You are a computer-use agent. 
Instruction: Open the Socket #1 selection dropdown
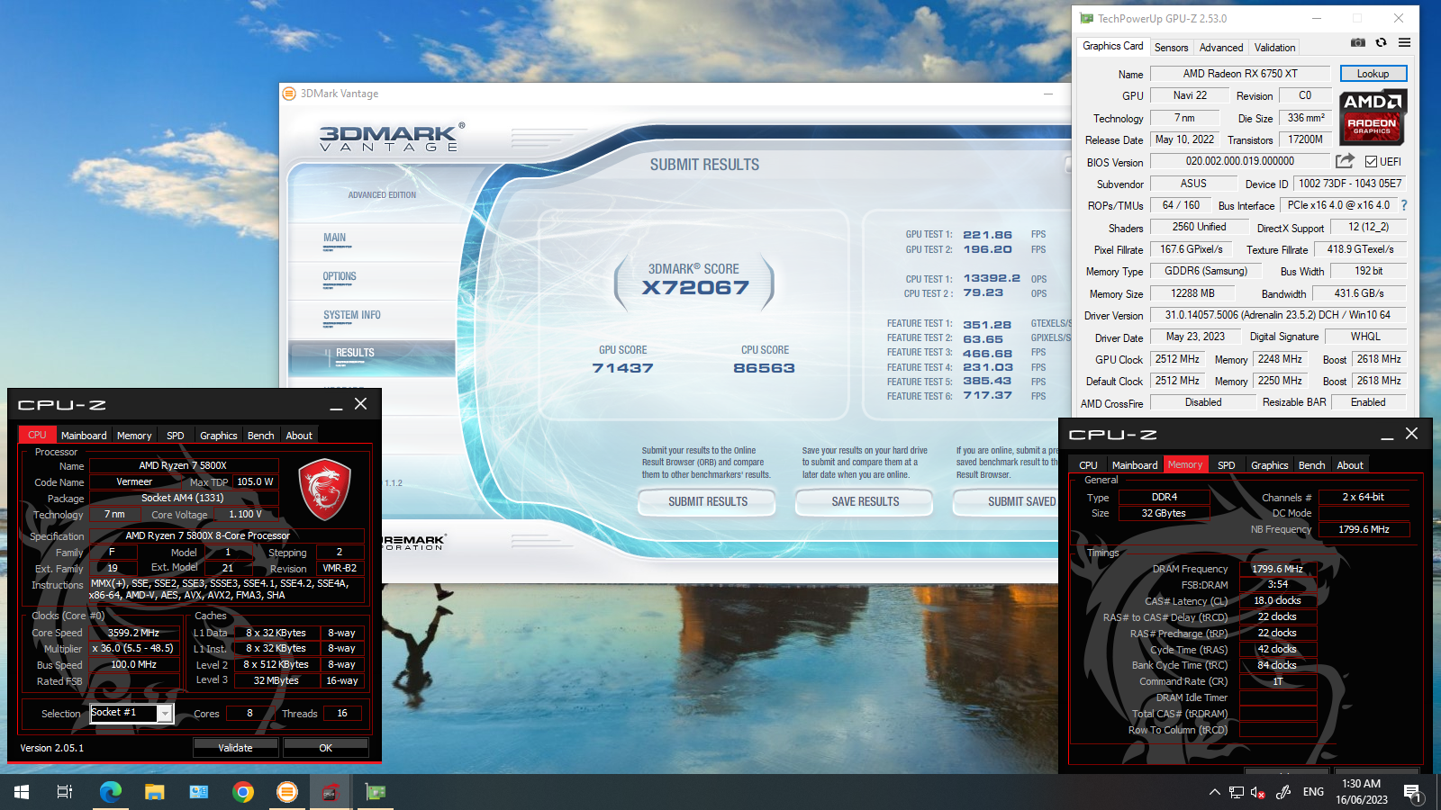coord(165,714)
